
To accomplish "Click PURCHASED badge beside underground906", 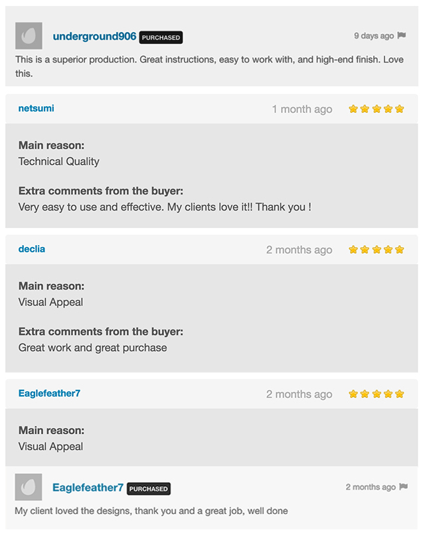I will [x=161, y=38].
